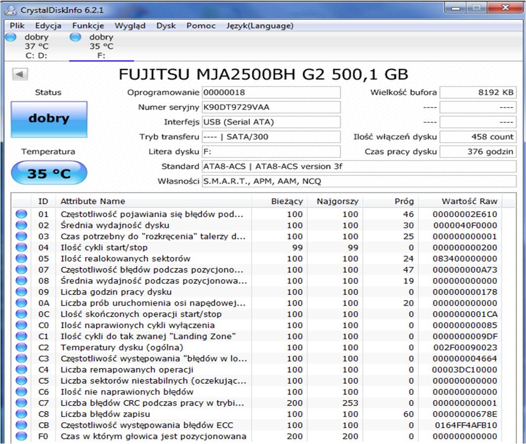Click the ID column header

[43, 201]
